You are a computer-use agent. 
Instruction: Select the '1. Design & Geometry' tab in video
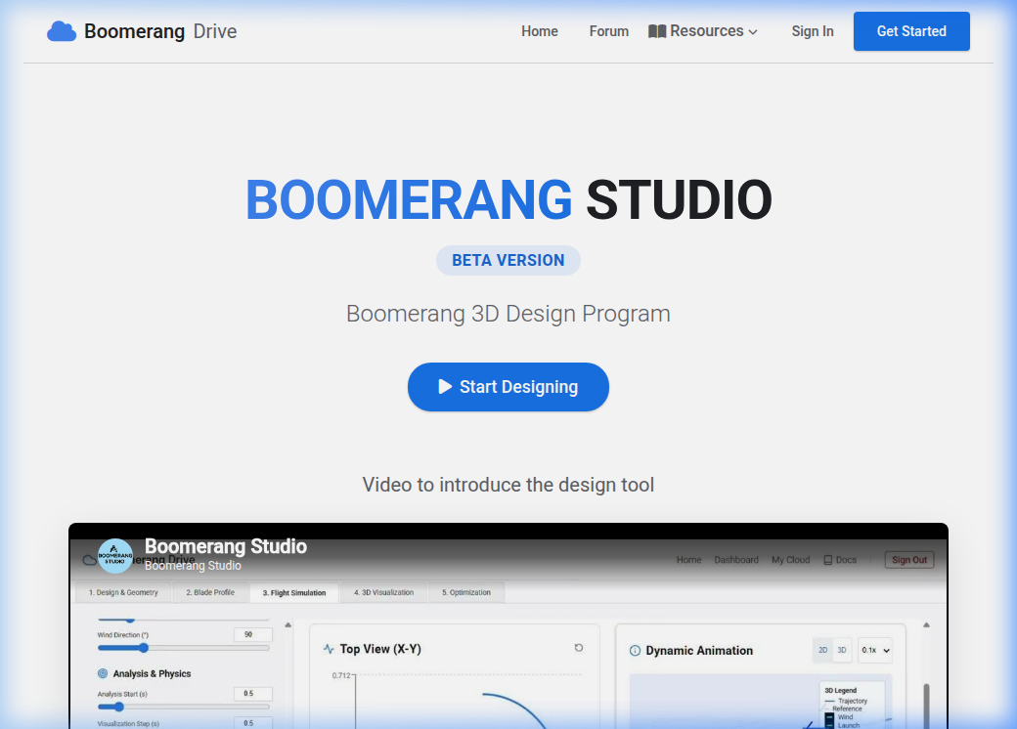click(x=123, y=592)
